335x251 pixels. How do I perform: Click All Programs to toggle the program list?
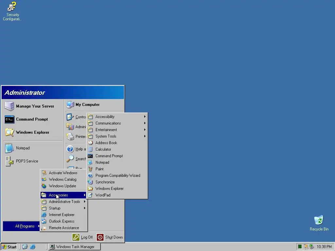(x=21, y=226)
